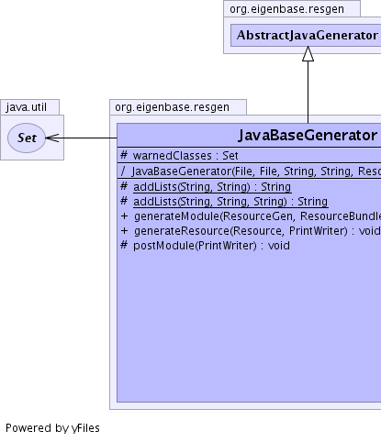Viewport: 381px width, 442px height.
Task: Click the open arrowhead pointing to Set
Action: (x=52, y=138)
